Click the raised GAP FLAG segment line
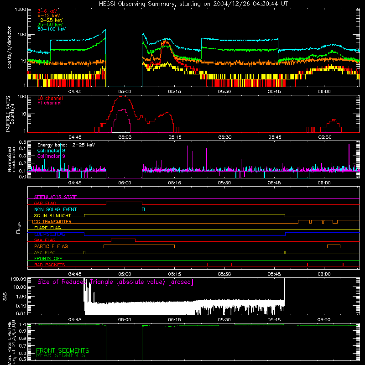 click(x=124, y=202)
